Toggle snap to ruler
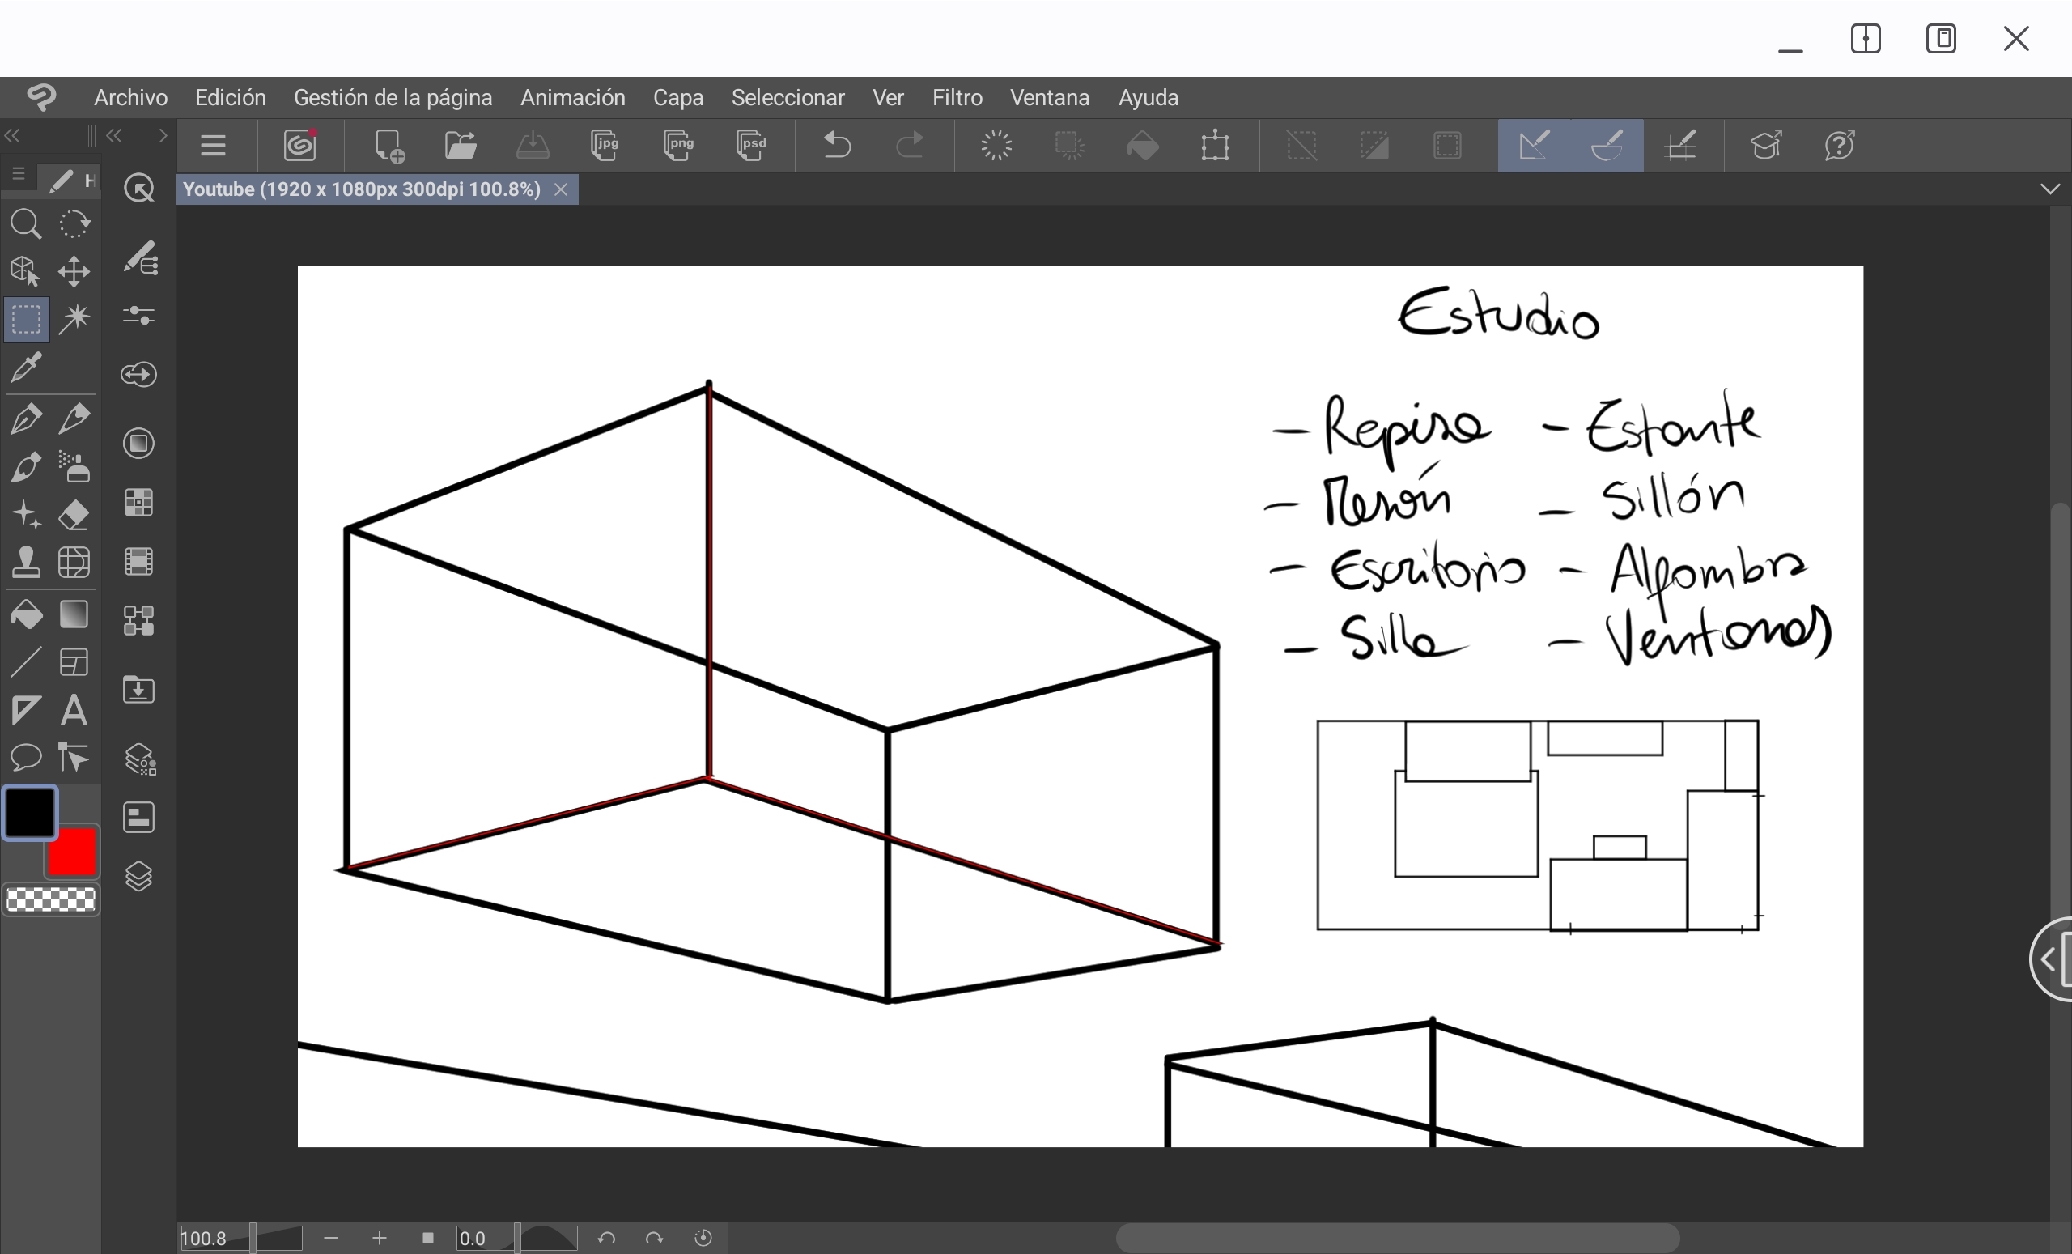This screenshot has height=1254, width=2072. pyautogui.click(x=1534, y=146)
